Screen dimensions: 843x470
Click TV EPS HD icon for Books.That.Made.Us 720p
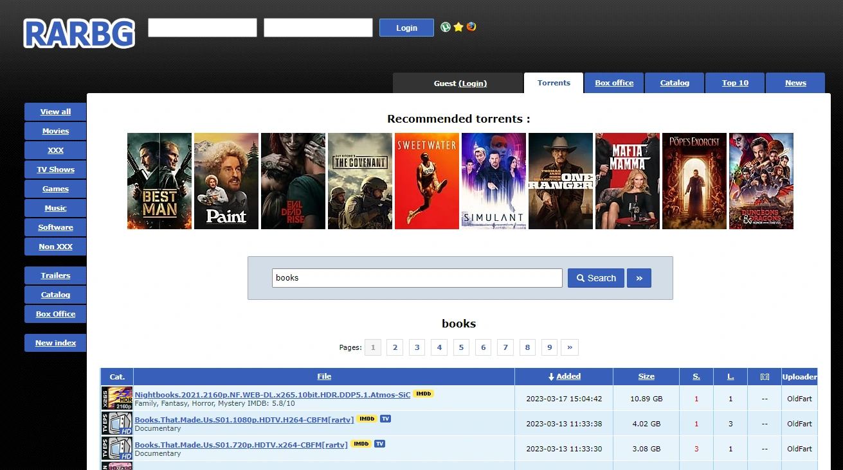[x=117, y=448]
